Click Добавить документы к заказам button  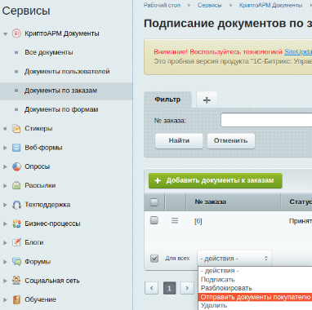pyautogui.click(x=216, y=180)
